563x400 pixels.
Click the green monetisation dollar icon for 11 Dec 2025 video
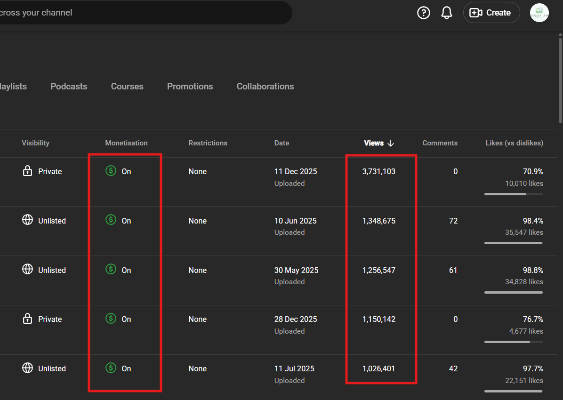coord(111,171)
